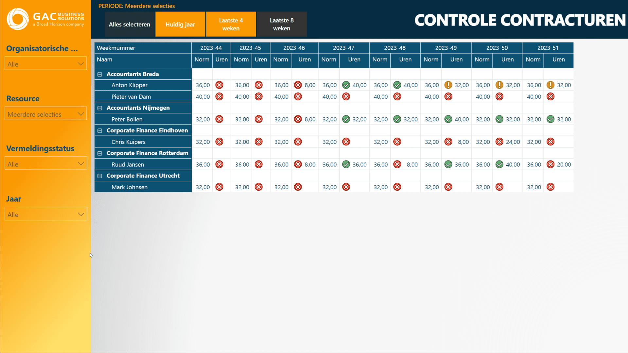628x353 pixels.
Task: Click green check icon for Ruud Jansen week 2023-47
Action: (x=346, y=164)
